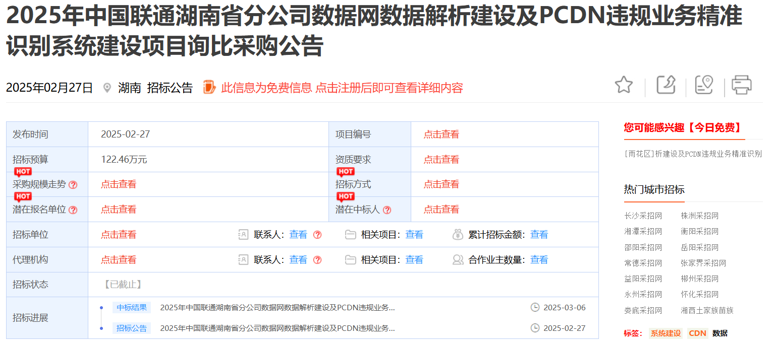This screenshot has width=772, height=345.
Task: Click the star favorite icon
Action: pos(624,85)
